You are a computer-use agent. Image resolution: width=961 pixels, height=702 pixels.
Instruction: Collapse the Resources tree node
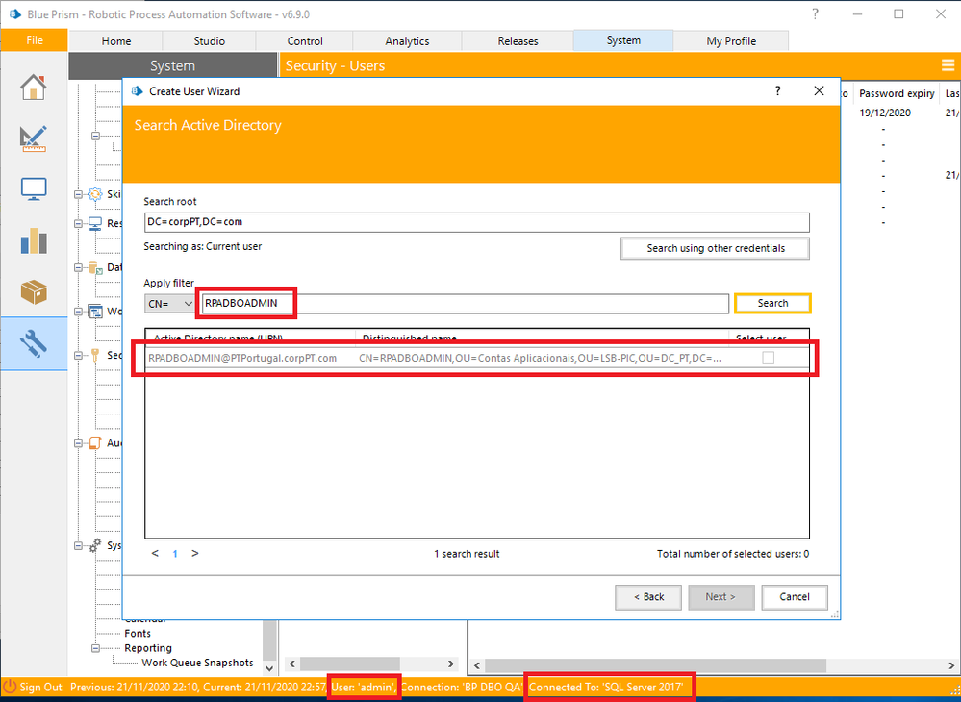coord(78,224)
